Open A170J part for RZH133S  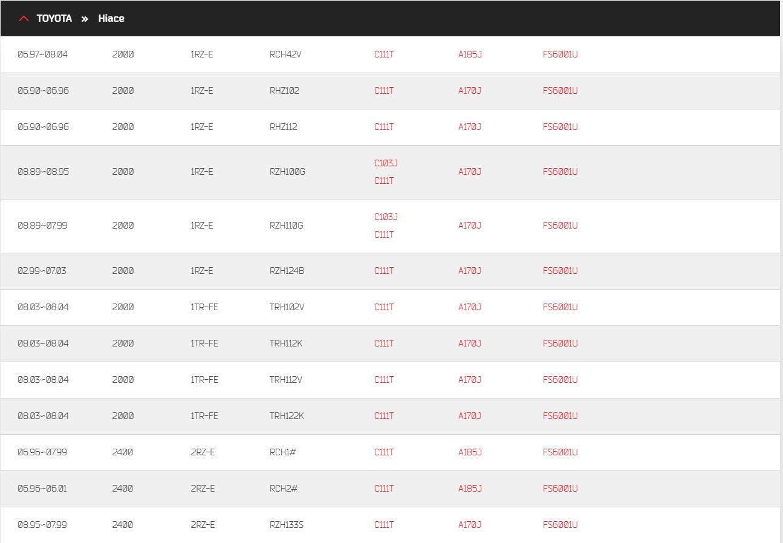pyautogui.click(x=470, y=525)
